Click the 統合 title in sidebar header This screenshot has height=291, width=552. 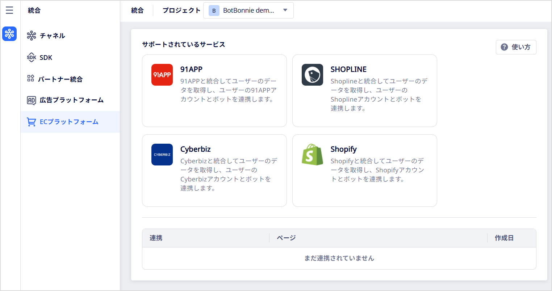(x=34, y=11)
